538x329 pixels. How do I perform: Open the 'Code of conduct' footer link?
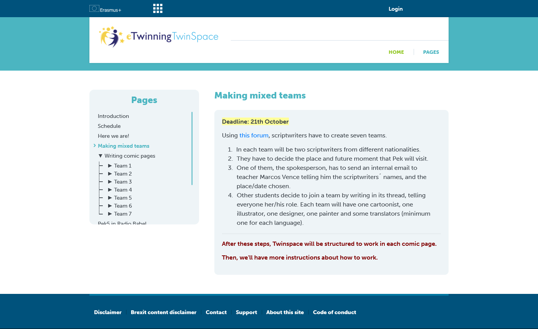click(335, 312)
